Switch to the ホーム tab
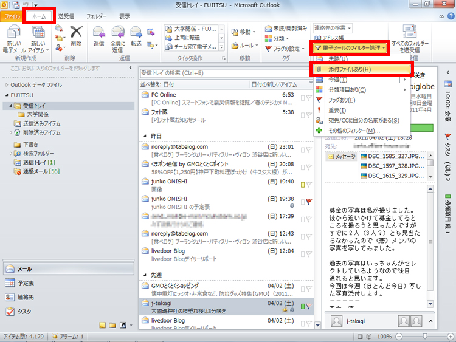Image resolution: width=456 pixels, height=342 pixels. 39,16
